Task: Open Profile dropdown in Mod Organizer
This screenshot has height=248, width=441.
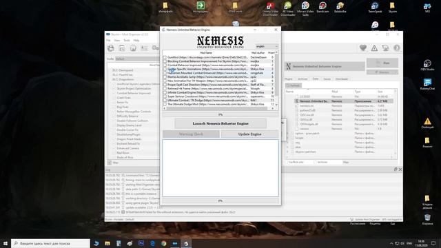Action: tap(137, 59)
